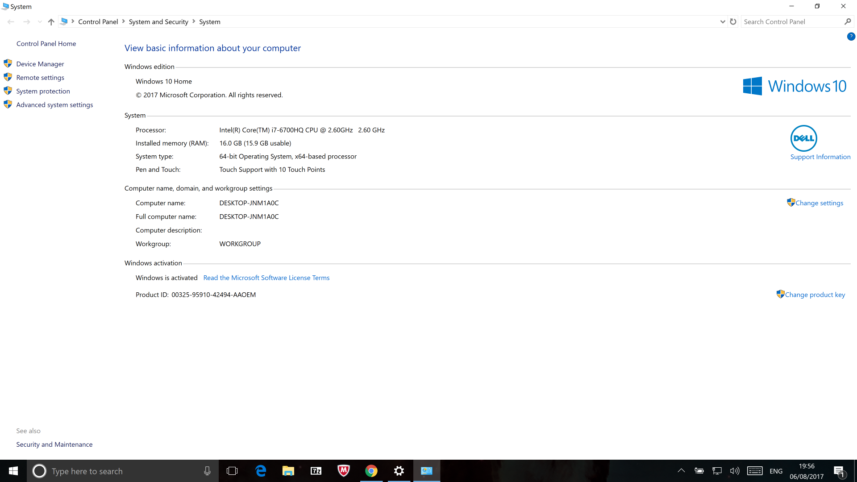857x482 pixels.
Task: Open Advanced system settings
Action: coord(54,105)
